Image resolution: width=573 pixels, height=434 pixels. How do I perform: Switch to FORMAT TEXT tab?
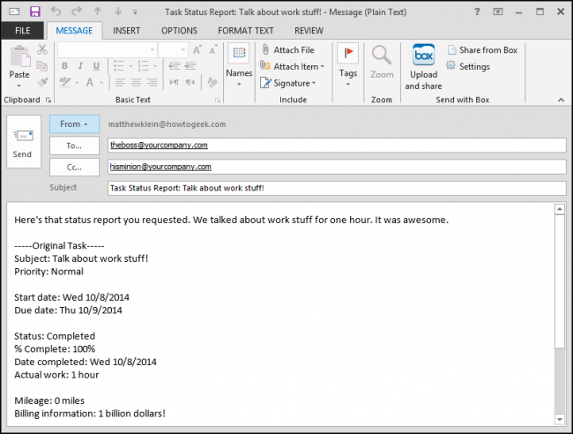pos(246,30)
